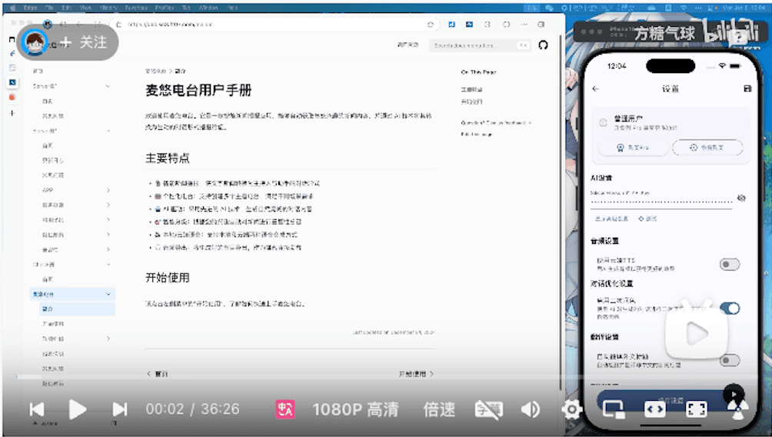Click the browser page vertical scrollbar

coord(560,212)
